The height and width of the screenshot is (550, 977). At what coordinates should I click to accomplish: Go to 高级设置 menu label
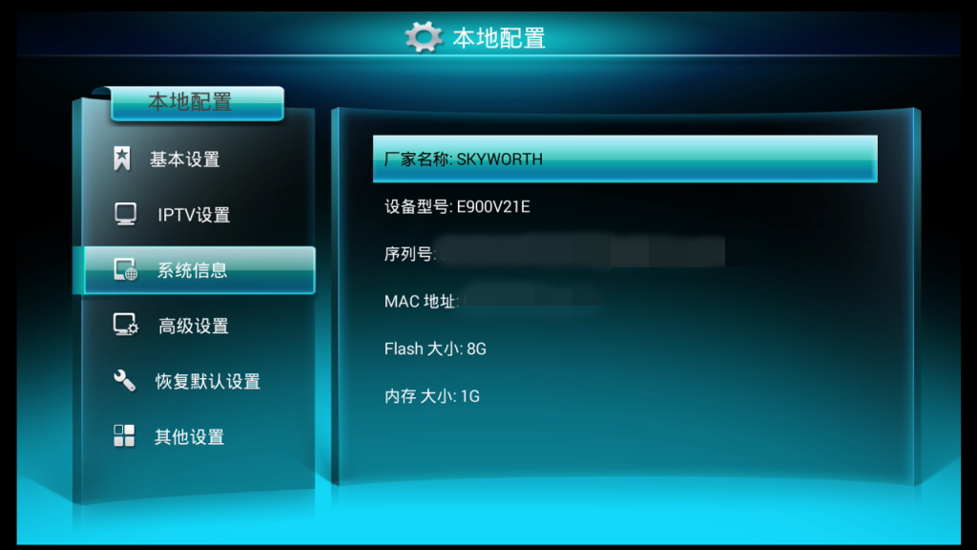coord(193,327)
